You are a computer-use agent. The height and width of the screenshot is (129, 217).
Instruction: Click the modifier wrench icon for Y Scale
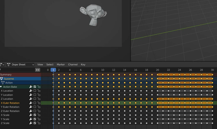(31, 119)
